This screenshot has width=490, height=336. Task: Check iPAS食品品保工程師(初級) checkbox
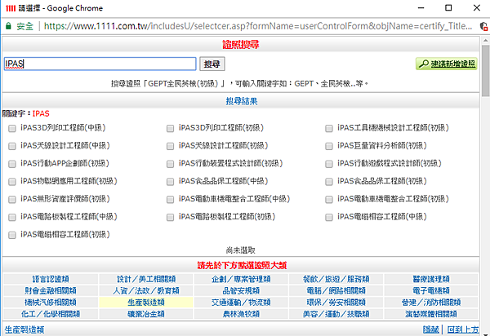(x=329, y=182)
